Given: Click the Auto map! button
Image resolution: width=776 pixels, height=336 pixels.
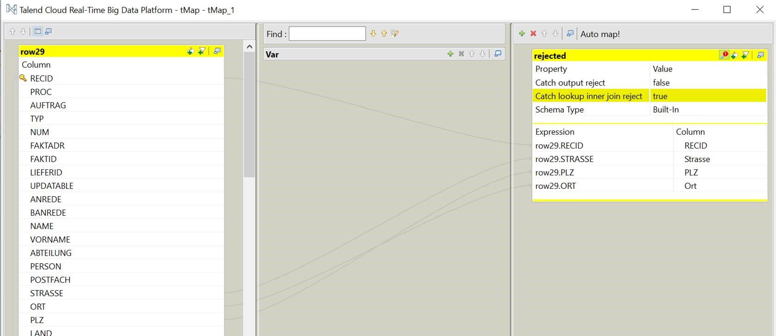Looking at the screenshot, I should pyautogui.click(x=600, y=34).
